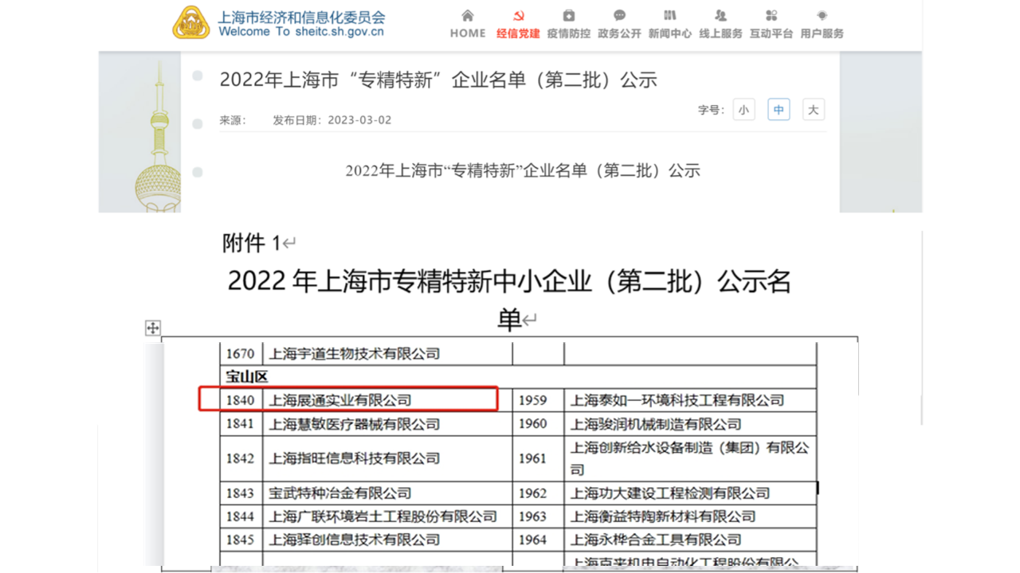
Task: Click the publish date 2023-03-02
Action: tap(359, 120)
